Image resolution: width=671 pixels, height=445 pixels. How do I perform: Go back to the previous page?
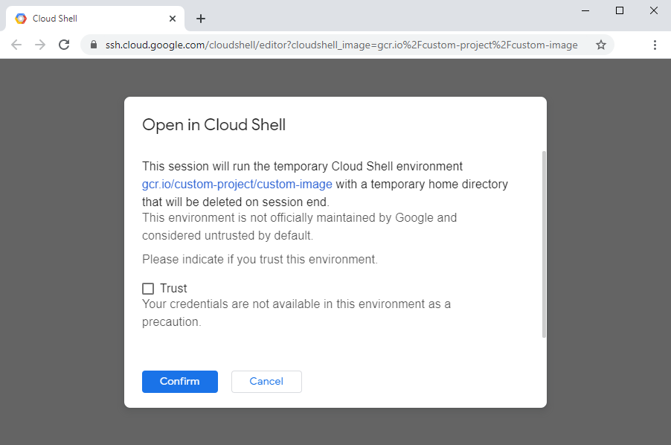tap(16, 45)
